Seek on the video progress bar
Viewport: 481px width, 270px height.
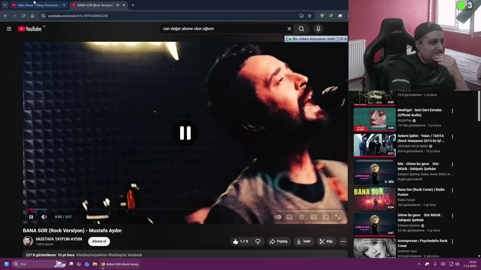pyautogui.click(x=185, y=209)
